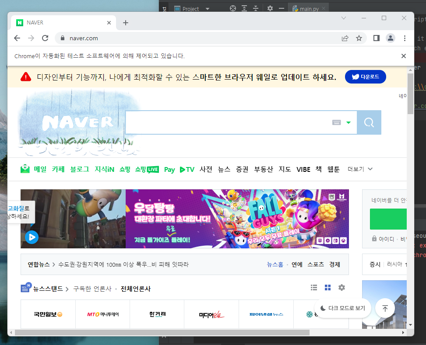Open 쇼핑LIVE in the navigation menu
The height and width of the screenshot is (345, 426).
pos(147,169)
